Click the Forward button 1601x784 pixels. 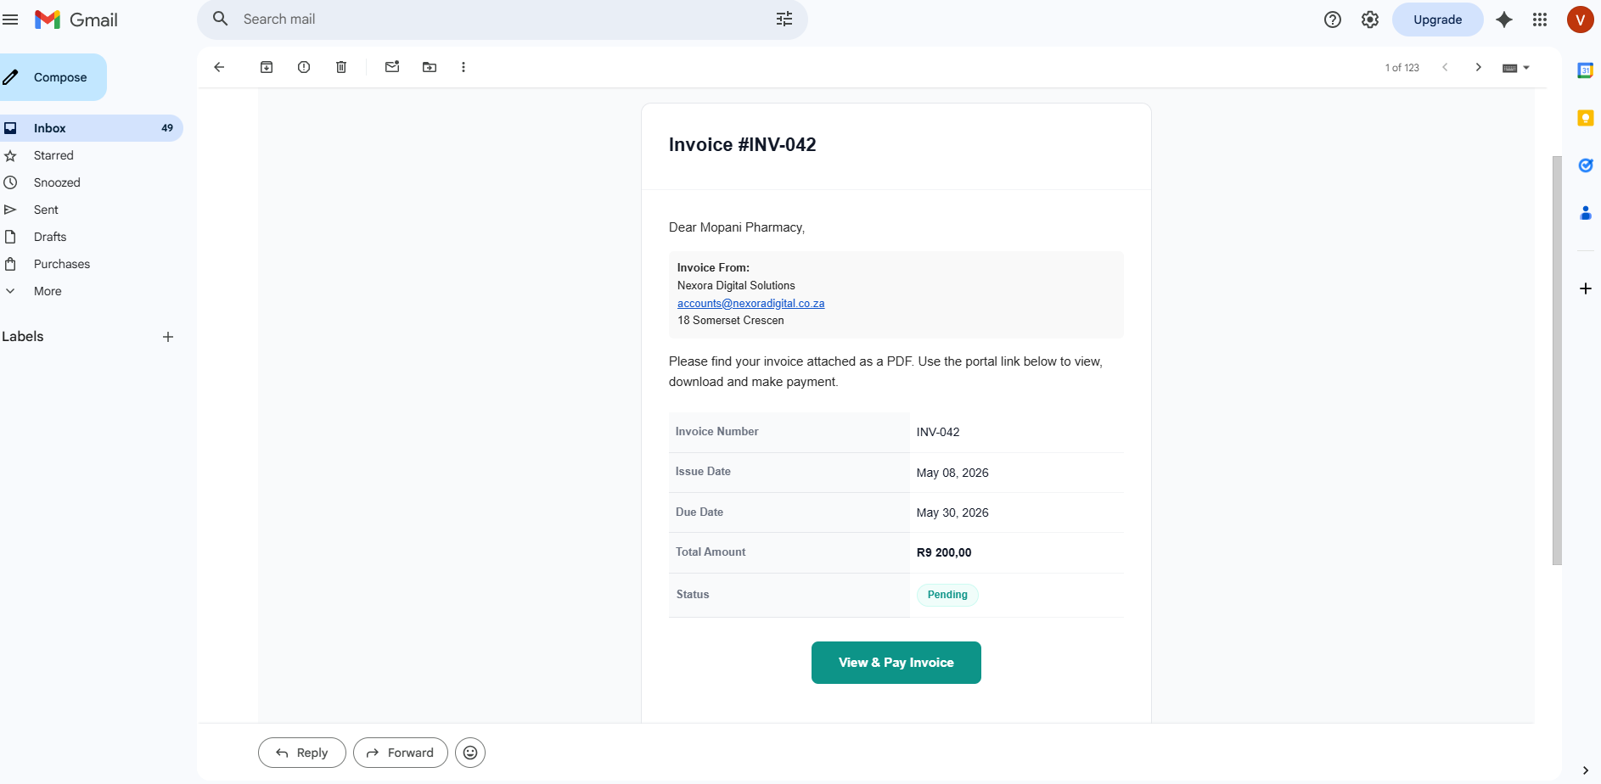point(401,753)
